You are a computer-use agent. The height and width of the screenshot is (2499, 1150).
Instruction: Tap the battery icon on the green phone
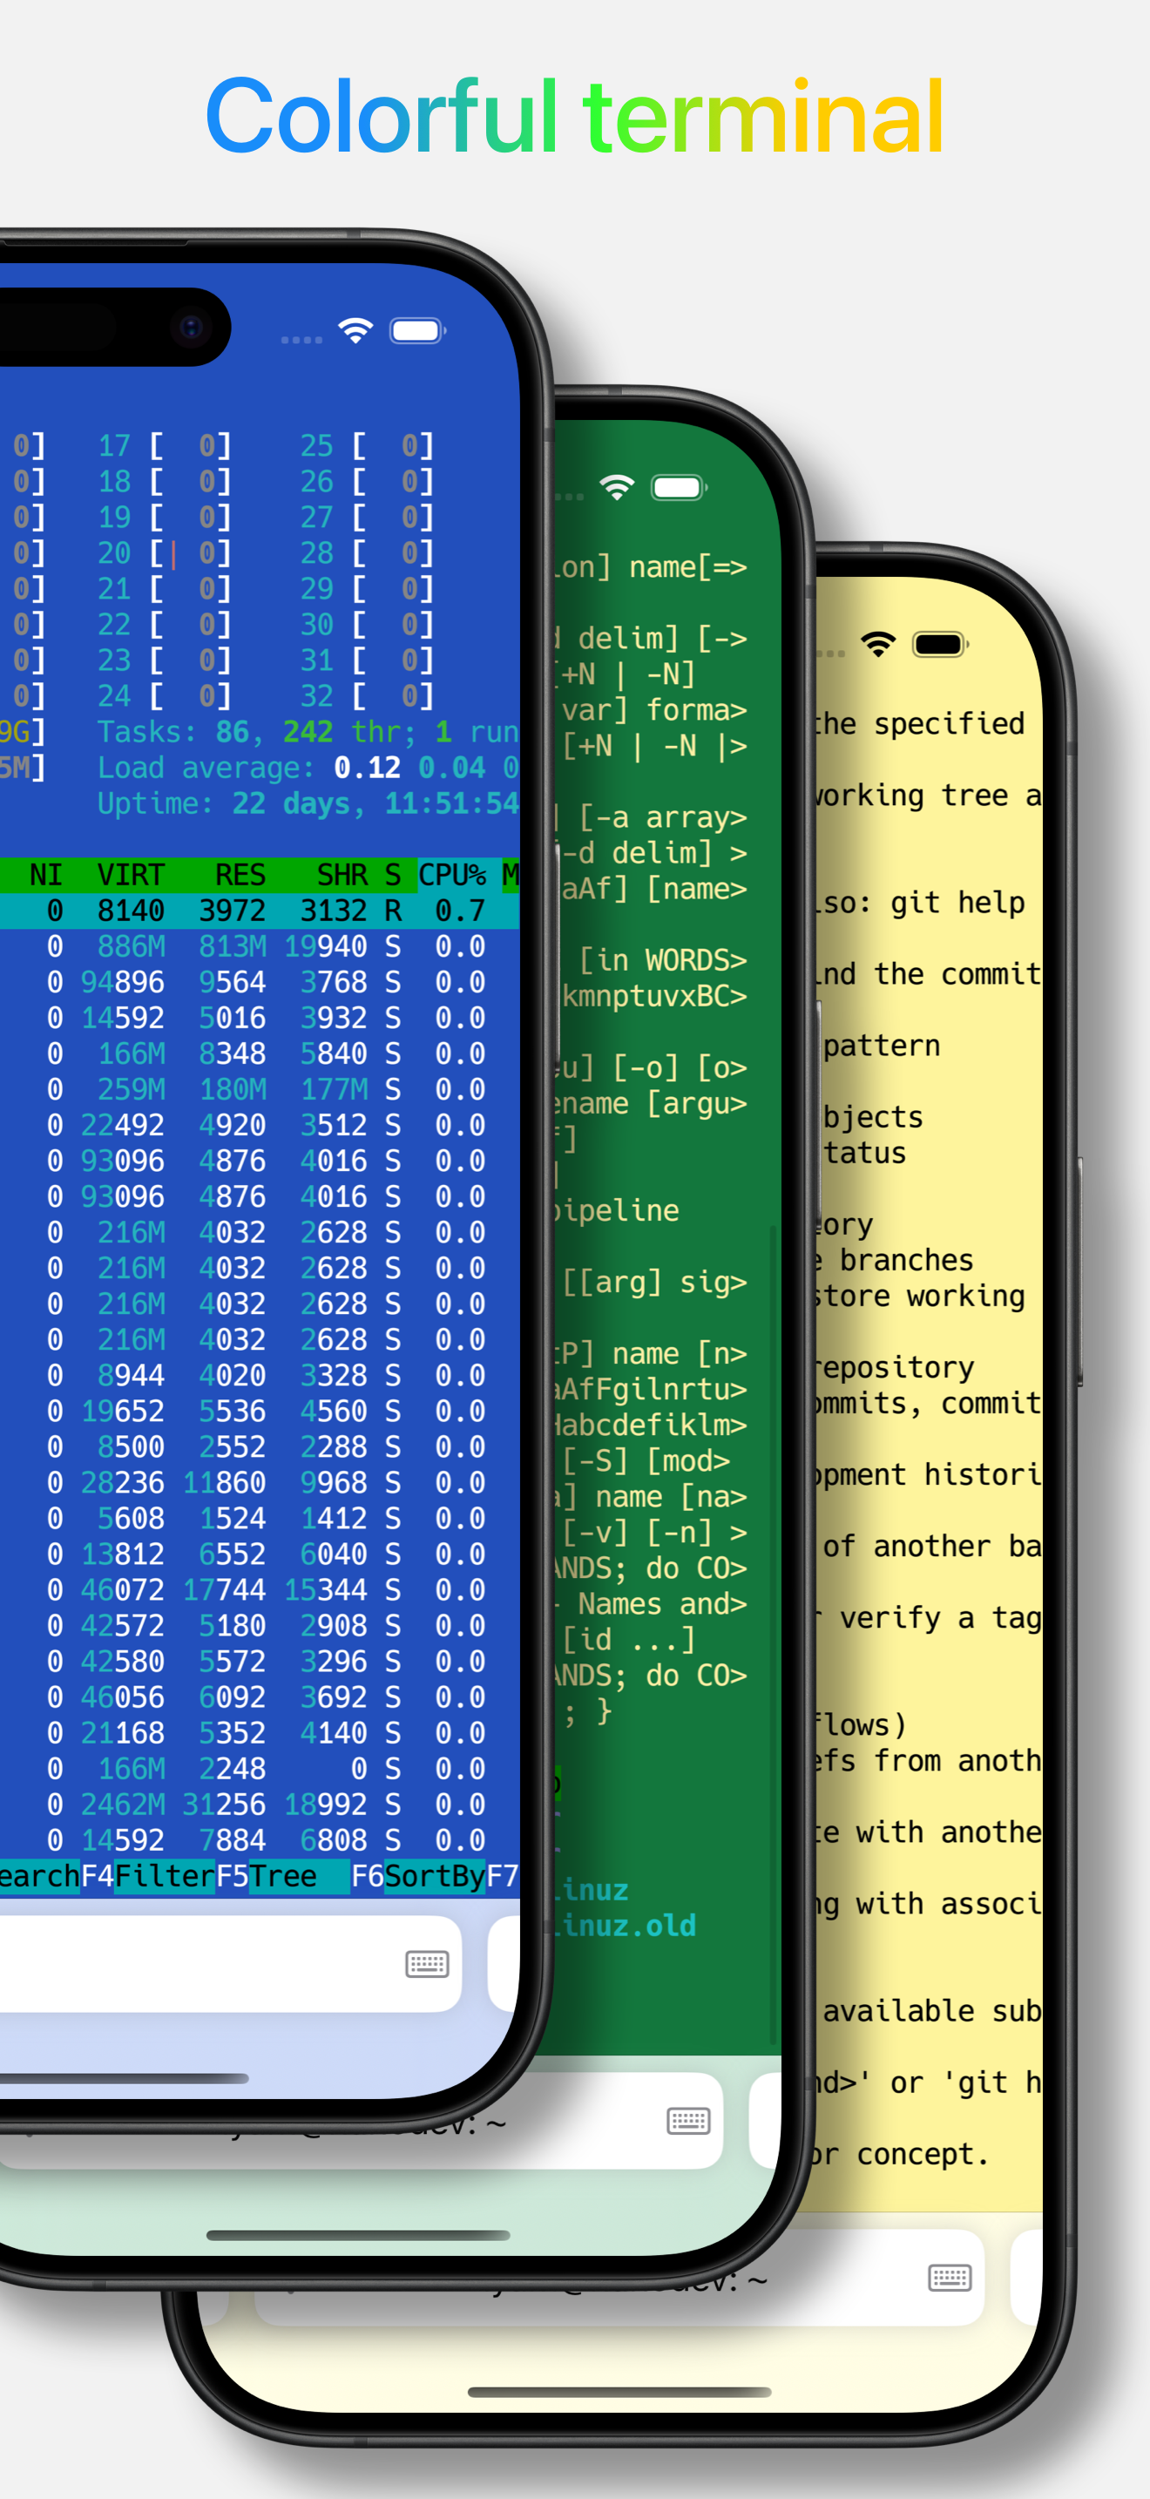(x=679, y=487)
